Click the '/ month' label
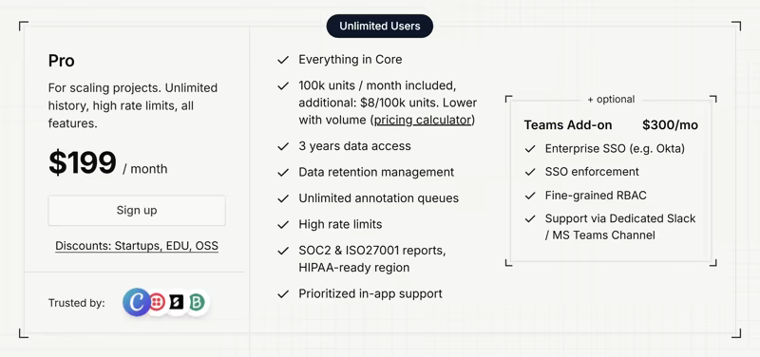 coord(145,169)
